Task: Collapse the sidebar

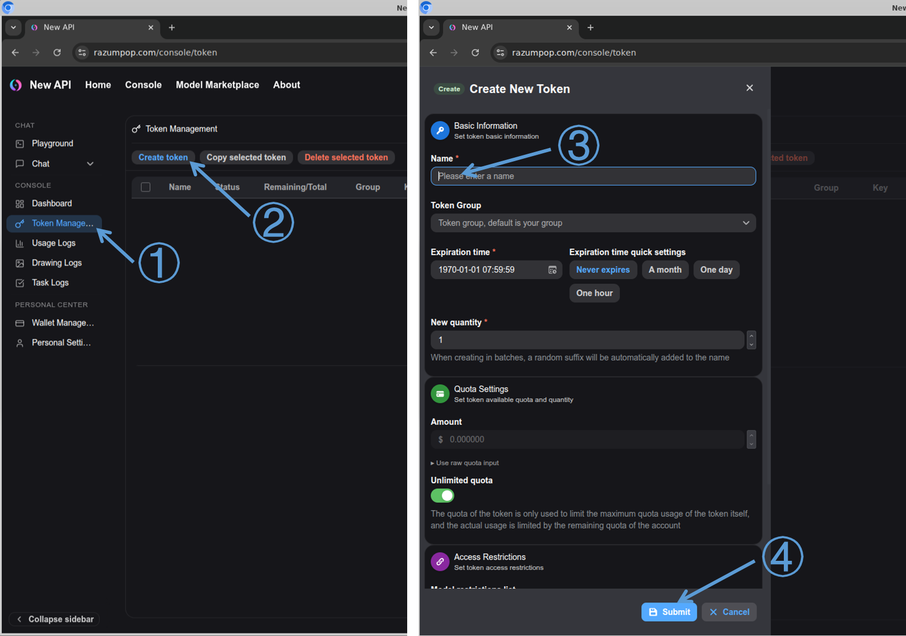Action: point(55,619)
